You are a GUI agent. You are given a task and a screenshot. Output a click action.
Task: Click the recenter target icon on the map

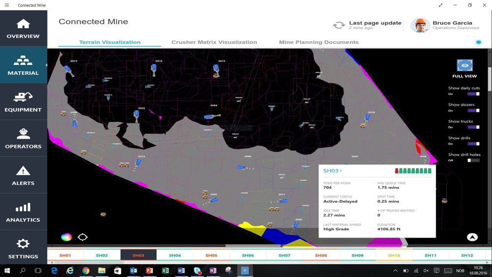pyautogui.click(x=83, y=237)
